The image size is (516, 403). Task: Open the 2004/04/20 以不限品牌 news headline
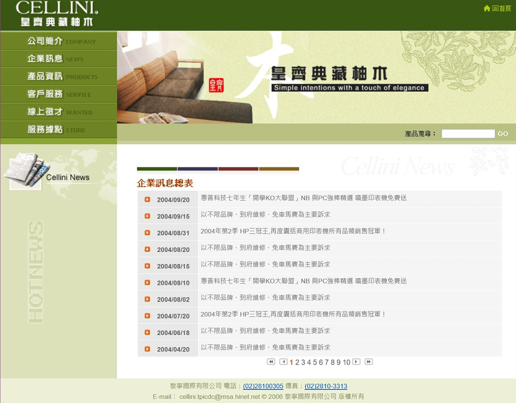[x=265, y=347]
